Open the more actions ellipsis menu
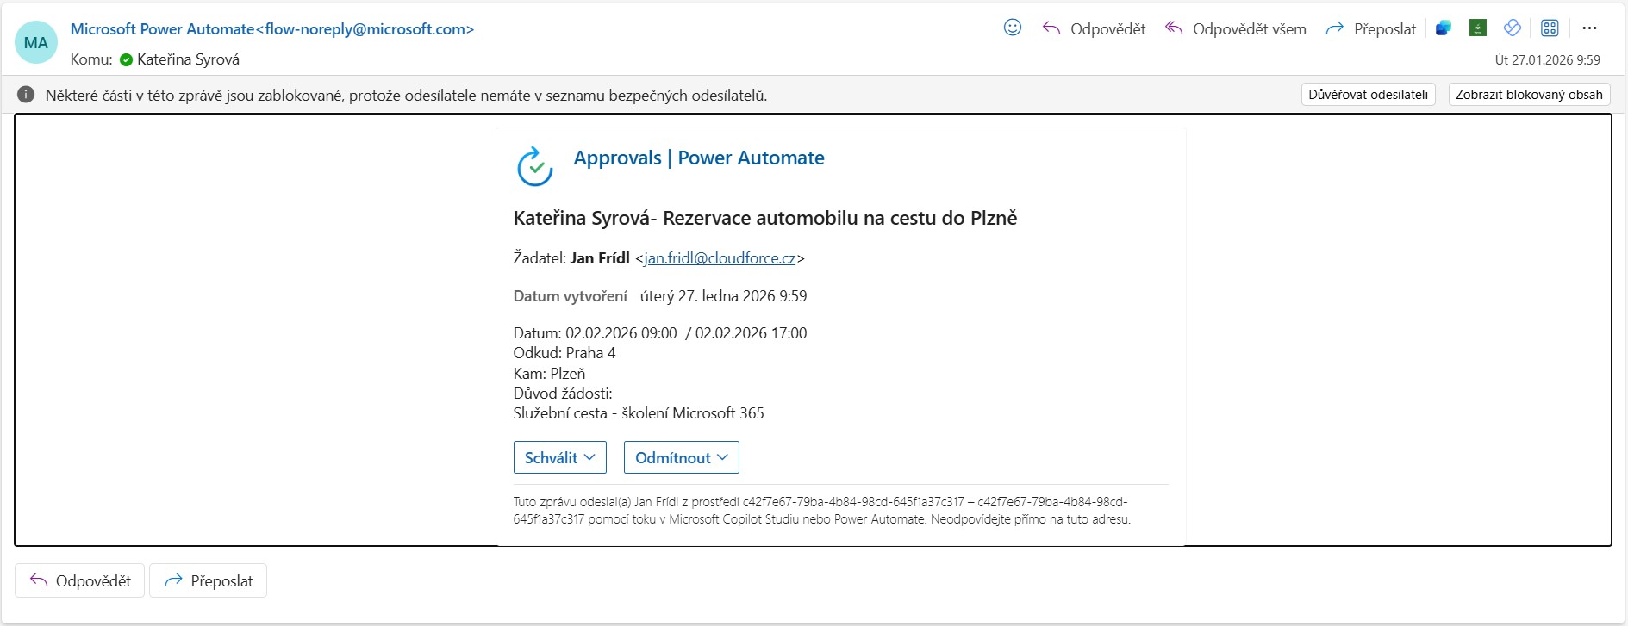1628x626 pixels. tap(1590, 28)
